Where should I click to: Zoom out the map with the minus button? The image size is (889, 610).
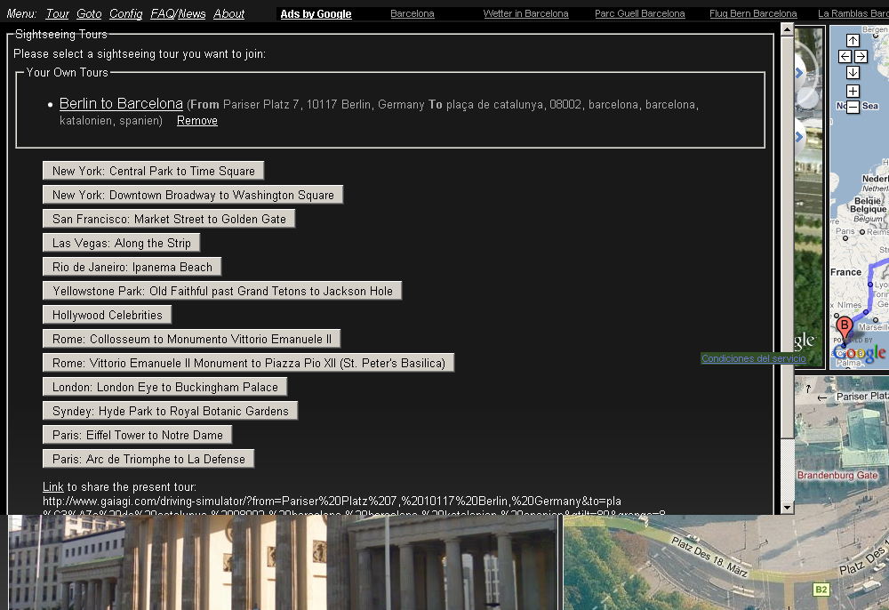pyautogui.click(x=853, y=107)
